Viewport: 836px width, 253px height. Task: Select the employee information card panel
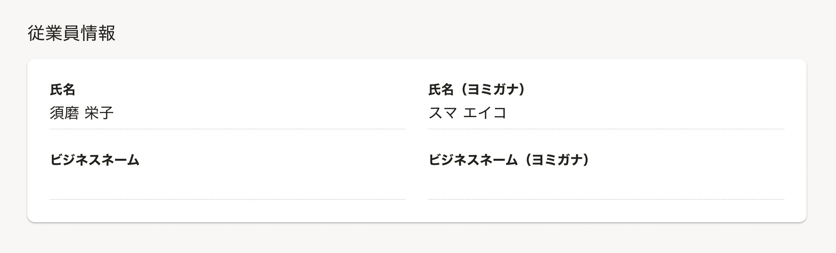point(418,139)
